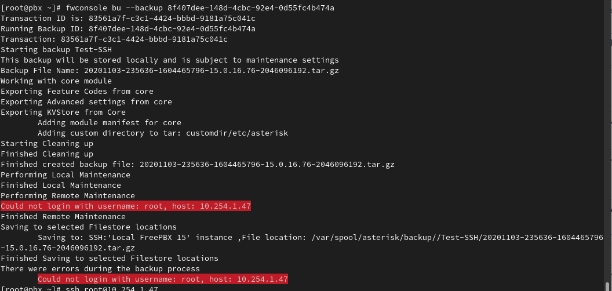Click 'There were errors during the backup process'

100,268
